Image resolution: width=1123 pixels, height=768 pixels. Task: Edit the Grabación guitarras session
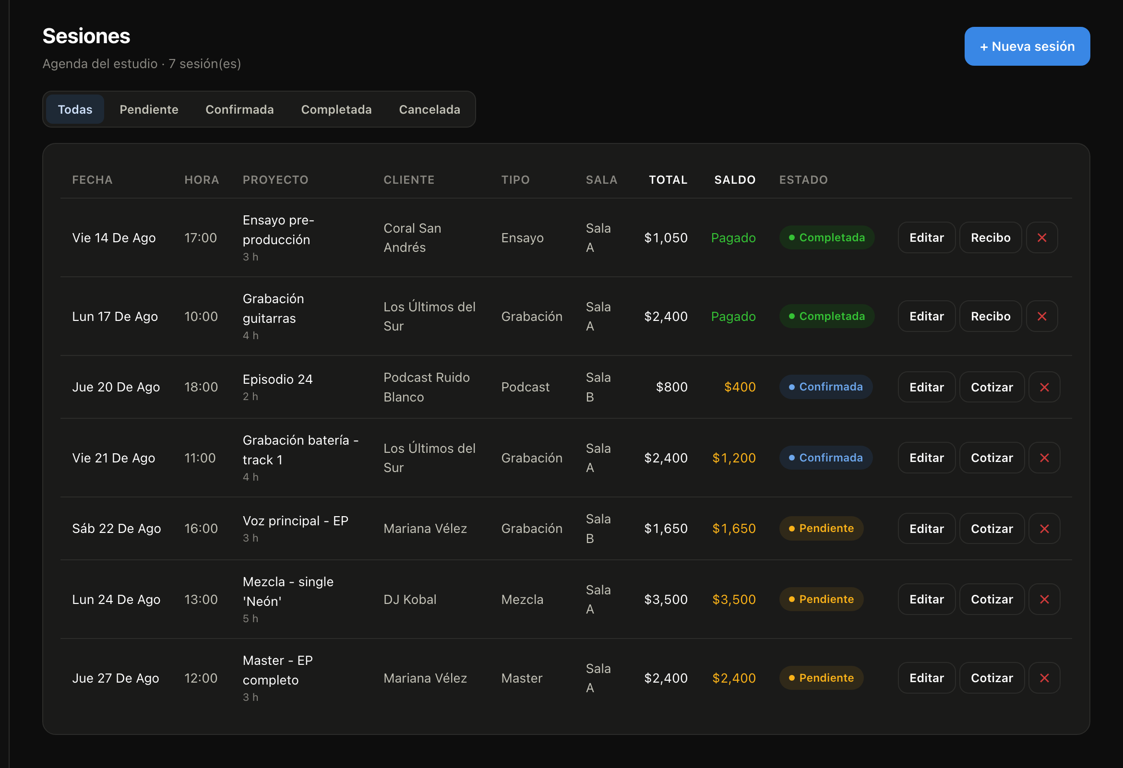click(926, 317)
